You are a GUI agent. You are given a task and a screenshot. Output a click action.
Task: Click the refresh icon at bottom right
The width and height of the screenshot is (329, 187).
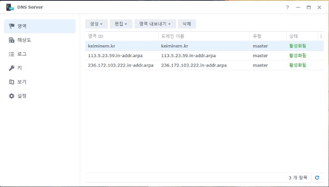pyautogui.click(x=317, y=178)
